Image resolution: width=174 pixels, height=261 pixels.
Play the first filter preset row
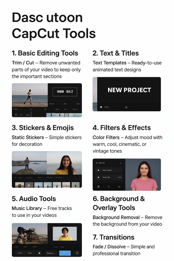coord(99,170)
